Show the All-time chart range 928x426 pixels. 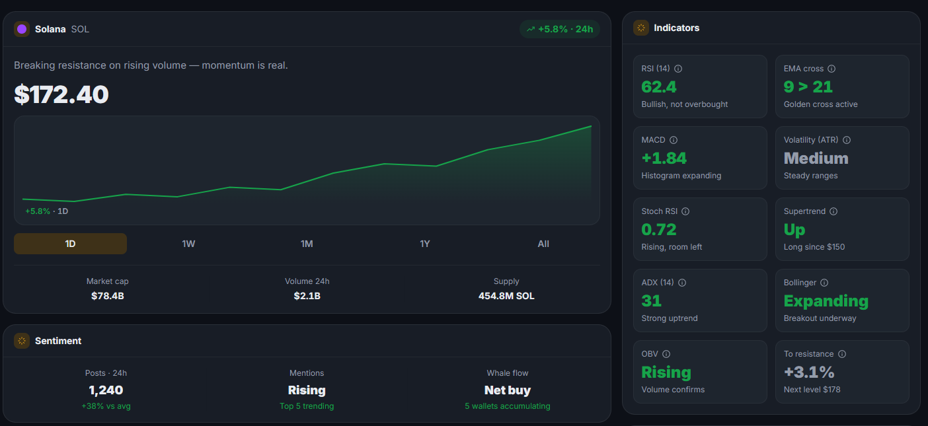[543, 244]
